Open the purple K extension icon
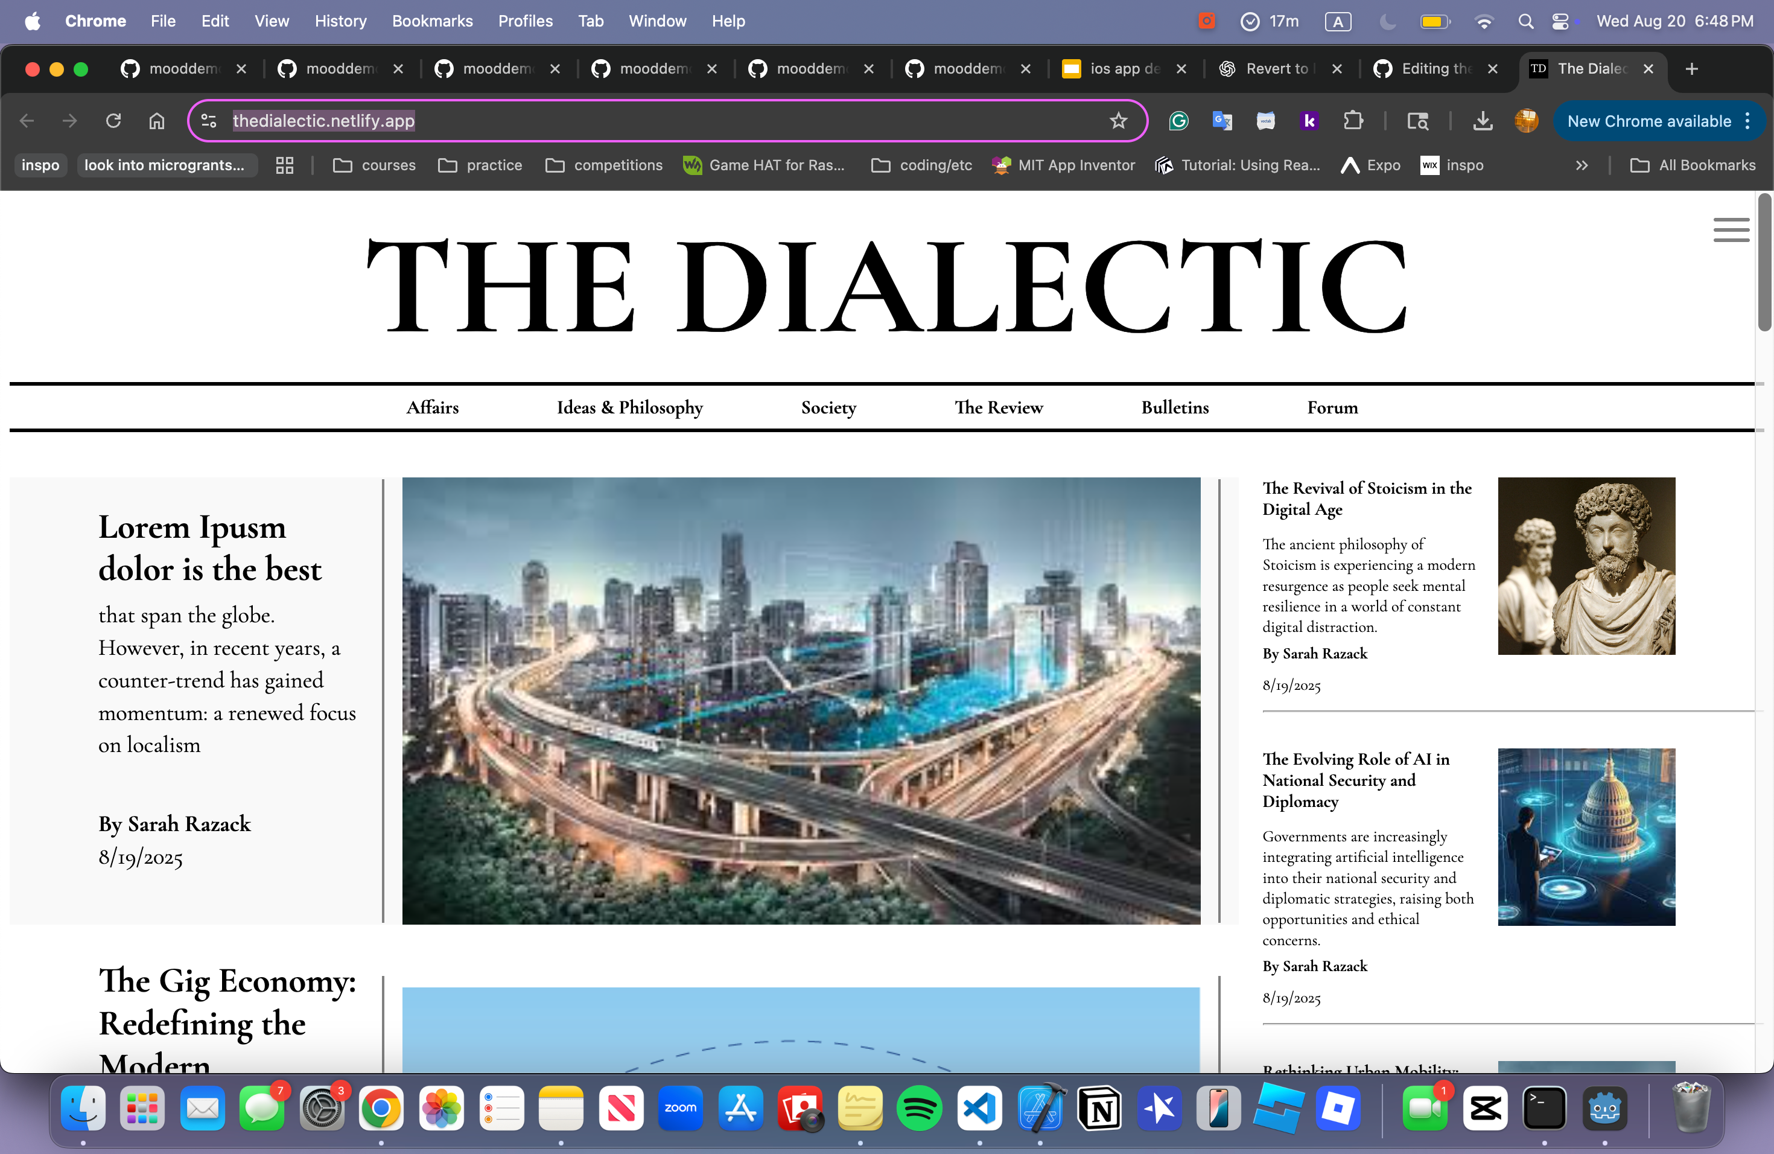 pyautogui.click(x=1309, y=121)
